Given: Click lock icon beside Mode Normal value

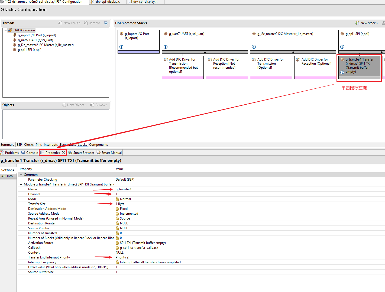Looking at the screenshot, I should [117, 199].
